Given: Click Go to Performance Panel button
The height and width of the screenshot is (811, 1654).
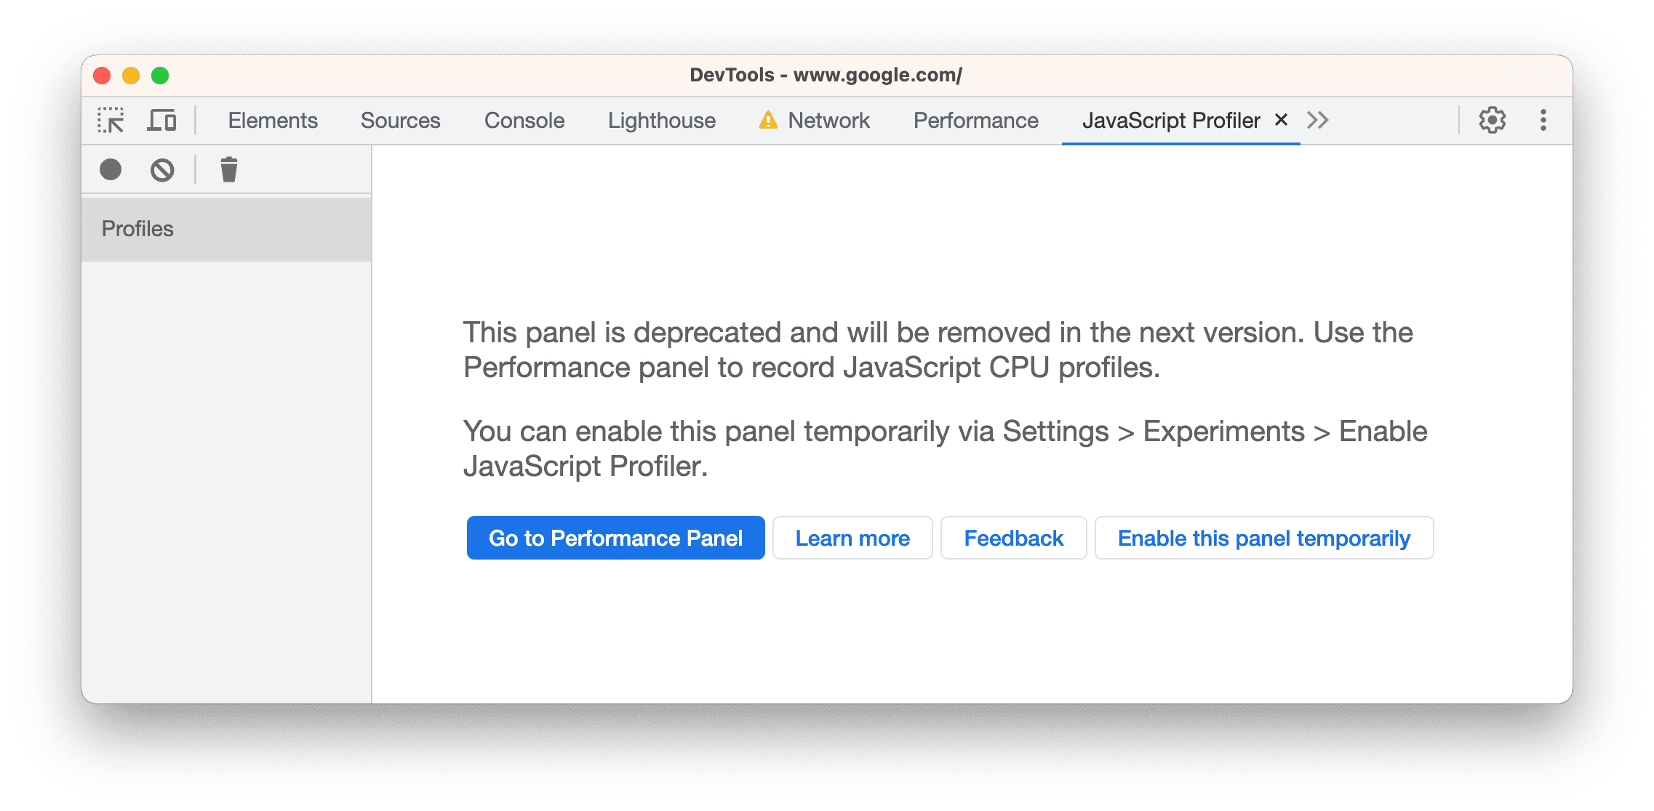Looking at the screenshot, I should (x=615, y=537).
